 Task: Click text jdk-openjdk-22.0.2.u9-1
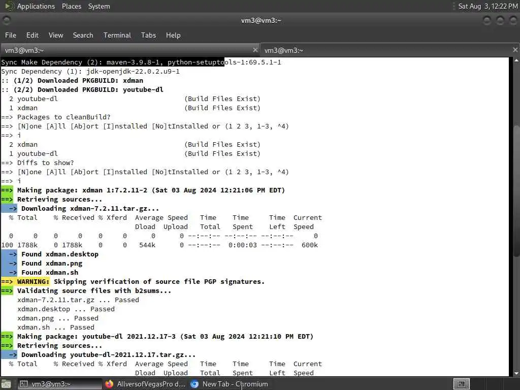[x=133, y=71]
